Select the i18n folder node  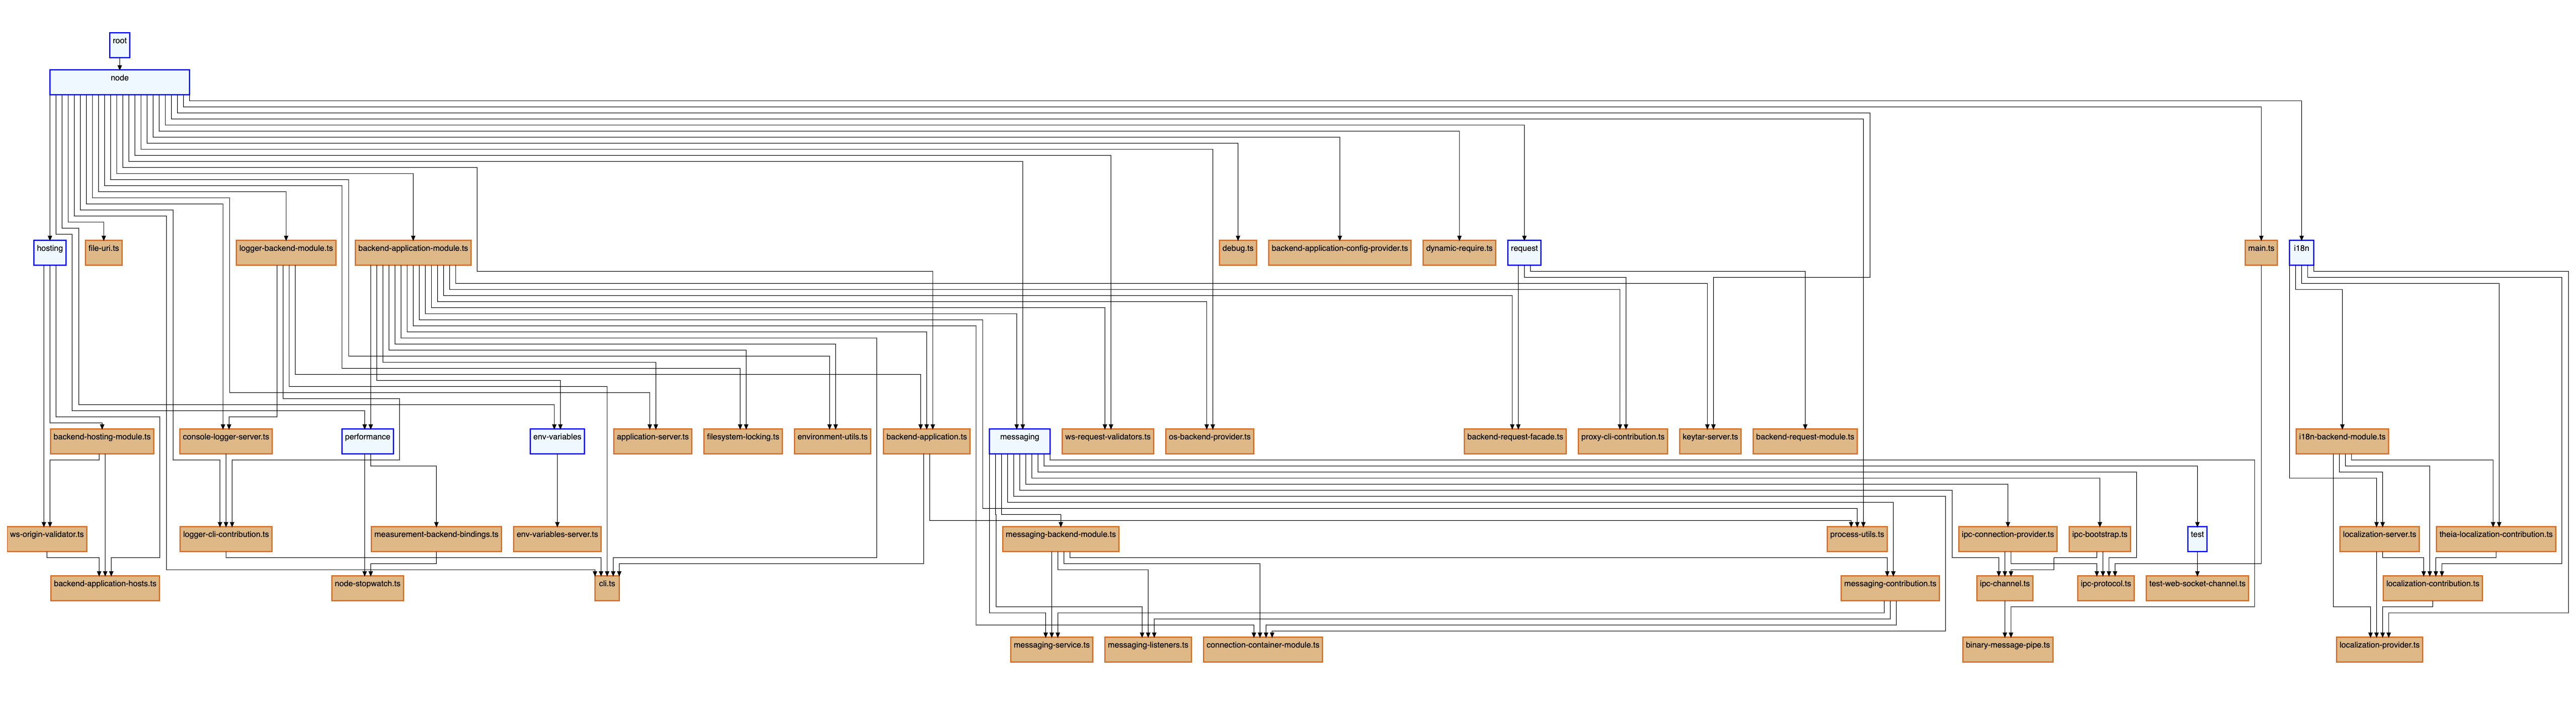pyautogui.click(x=2301, y=253)
